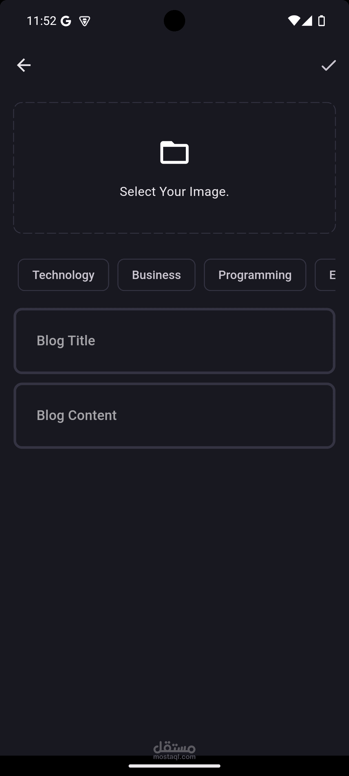Tap the shield icon in status bar

coord(85,21)
